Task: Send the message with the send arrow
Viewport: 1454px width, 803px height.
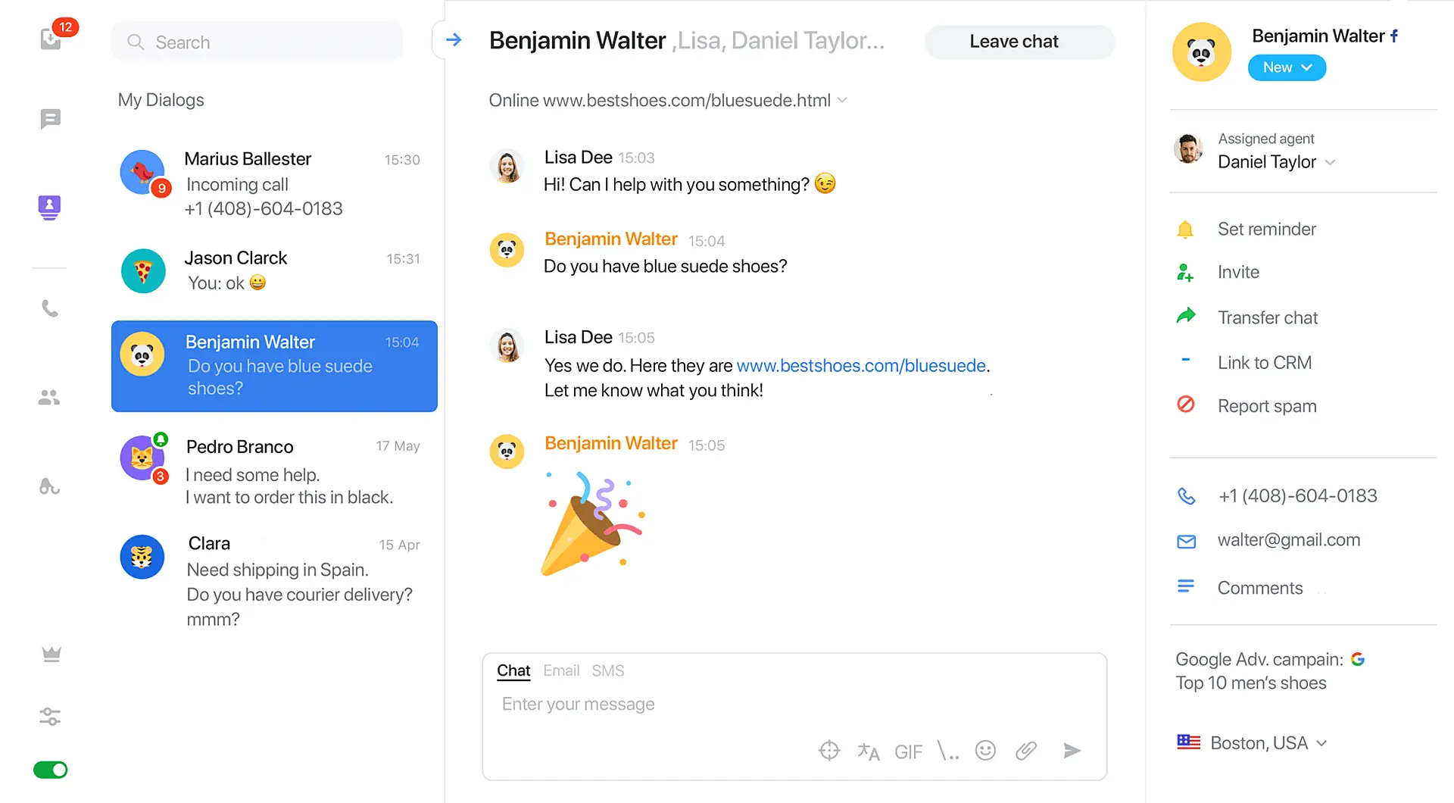Action: coord(1072,750)
